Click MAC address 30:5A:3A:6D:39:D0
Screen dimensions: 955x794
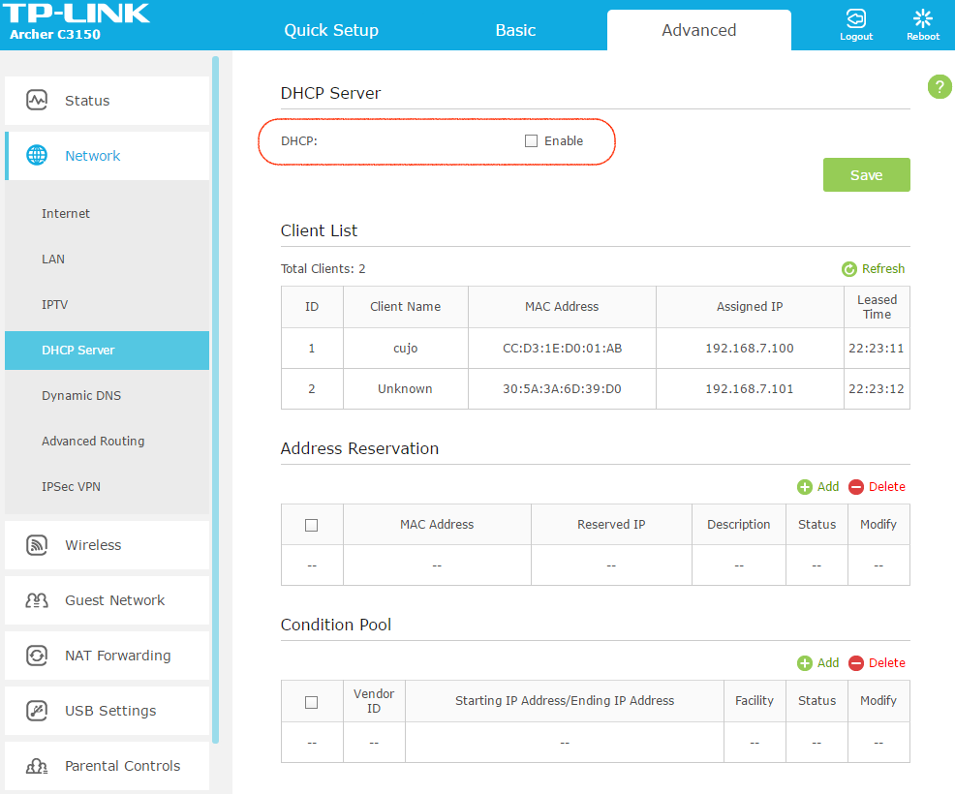562,388
